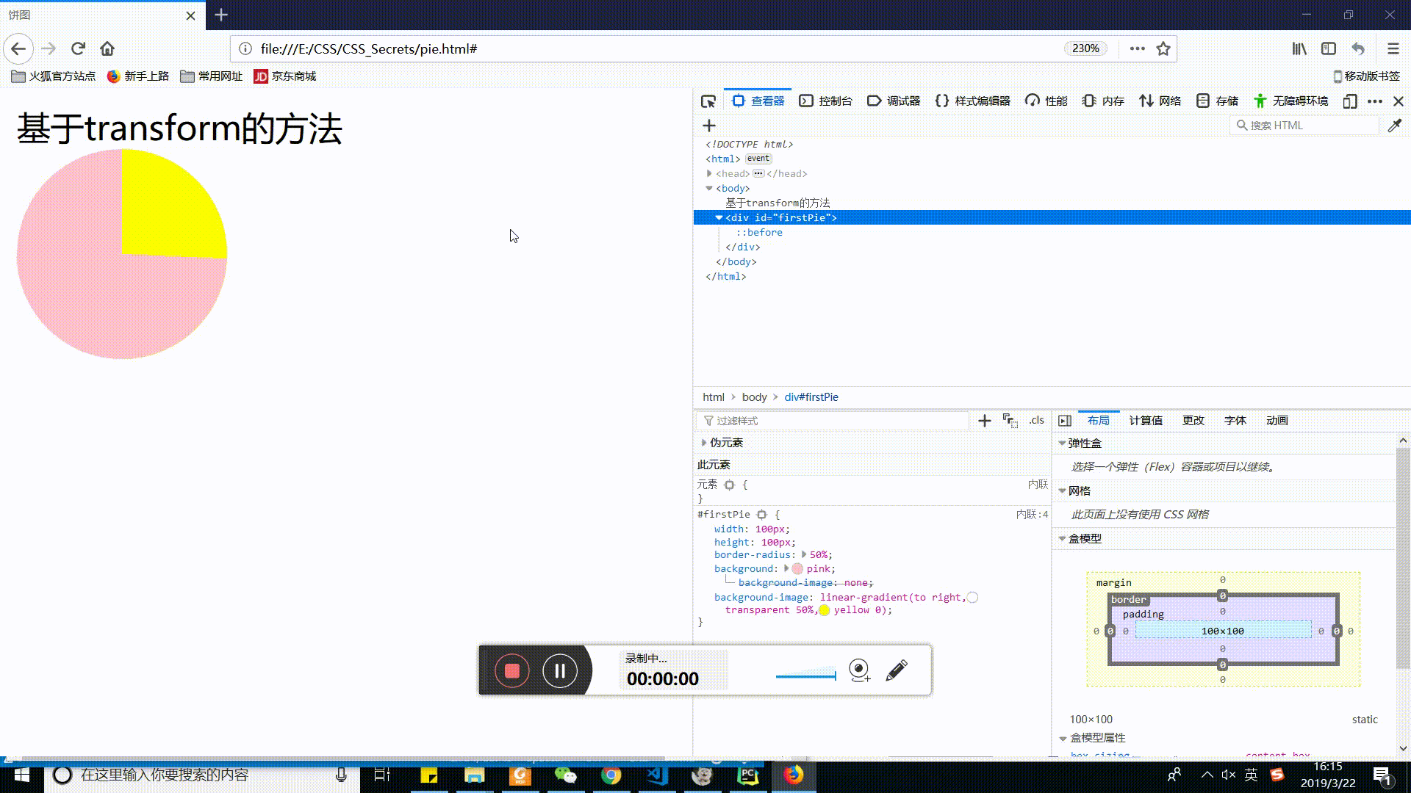Screen dimensions: 1411x793
Task: Open devtools more options menu
Action: (1375, 101)
